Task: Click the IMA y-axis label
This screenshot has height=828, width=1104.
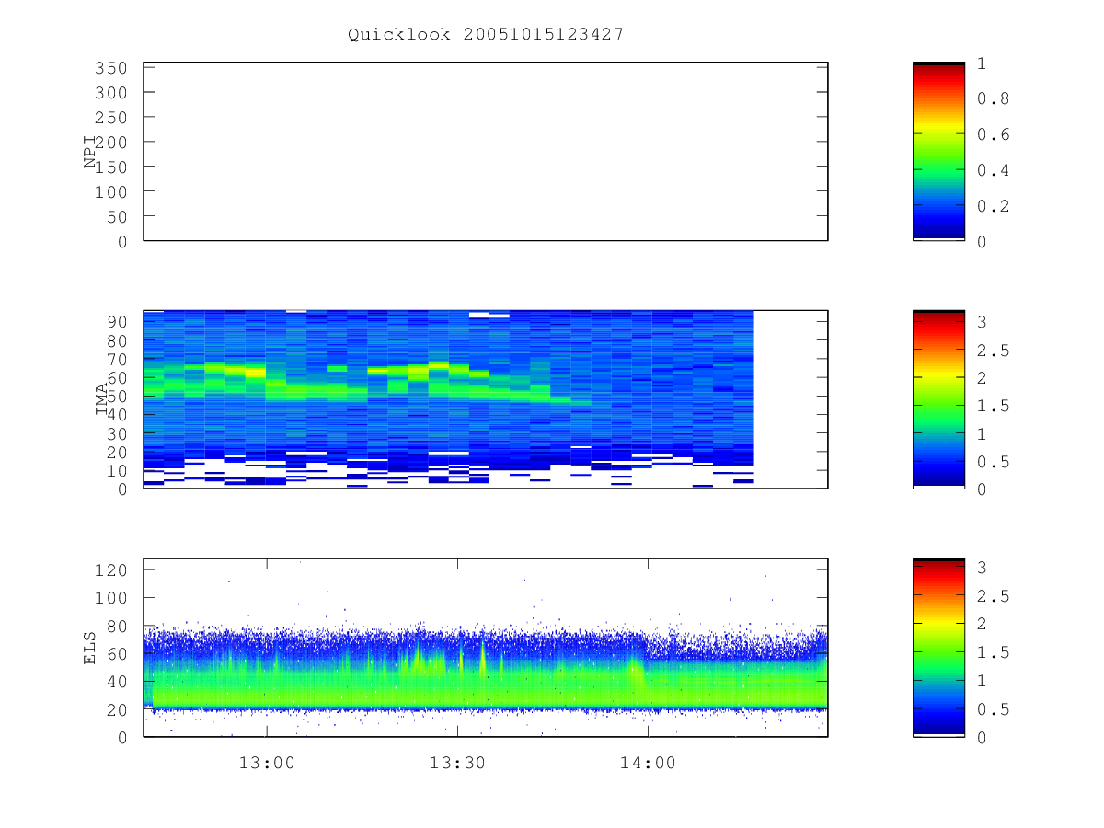Action: (x=102, y=400)
